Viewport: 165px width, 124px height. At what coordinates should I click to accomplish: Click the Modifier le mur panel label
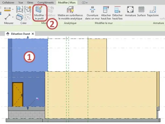tap(104, 23)
